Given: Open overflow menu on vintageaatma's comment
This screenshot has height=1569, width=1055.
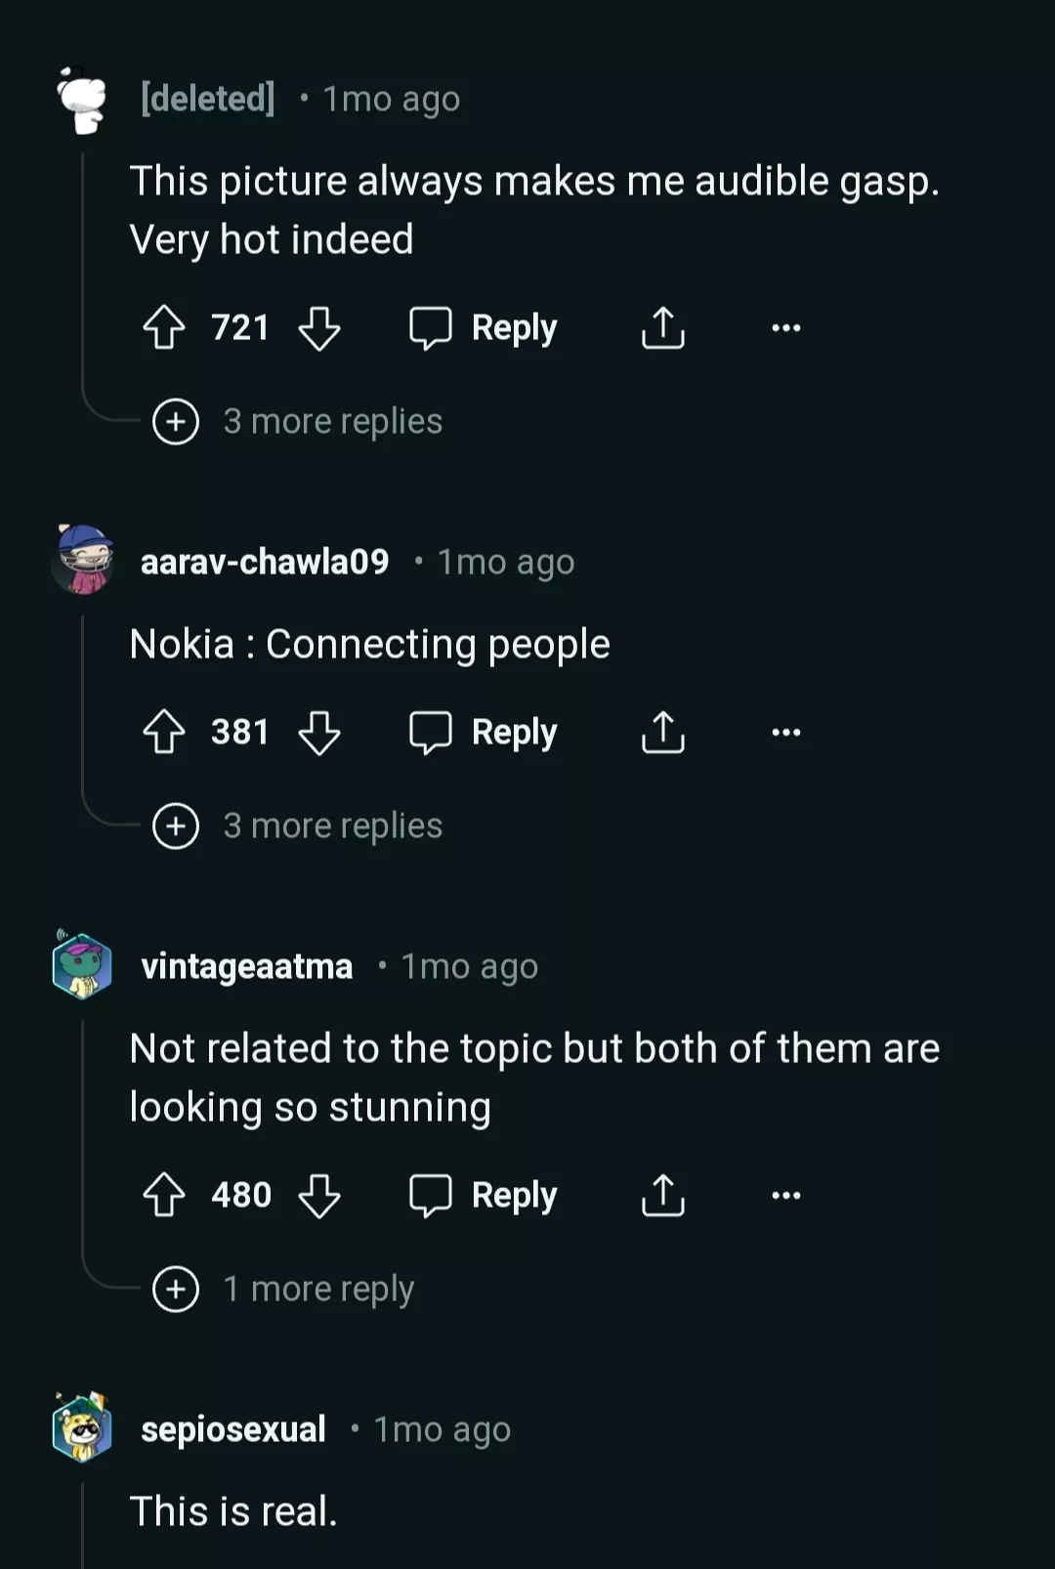Looking at the screenshot, I should (x=785, y=1195).
